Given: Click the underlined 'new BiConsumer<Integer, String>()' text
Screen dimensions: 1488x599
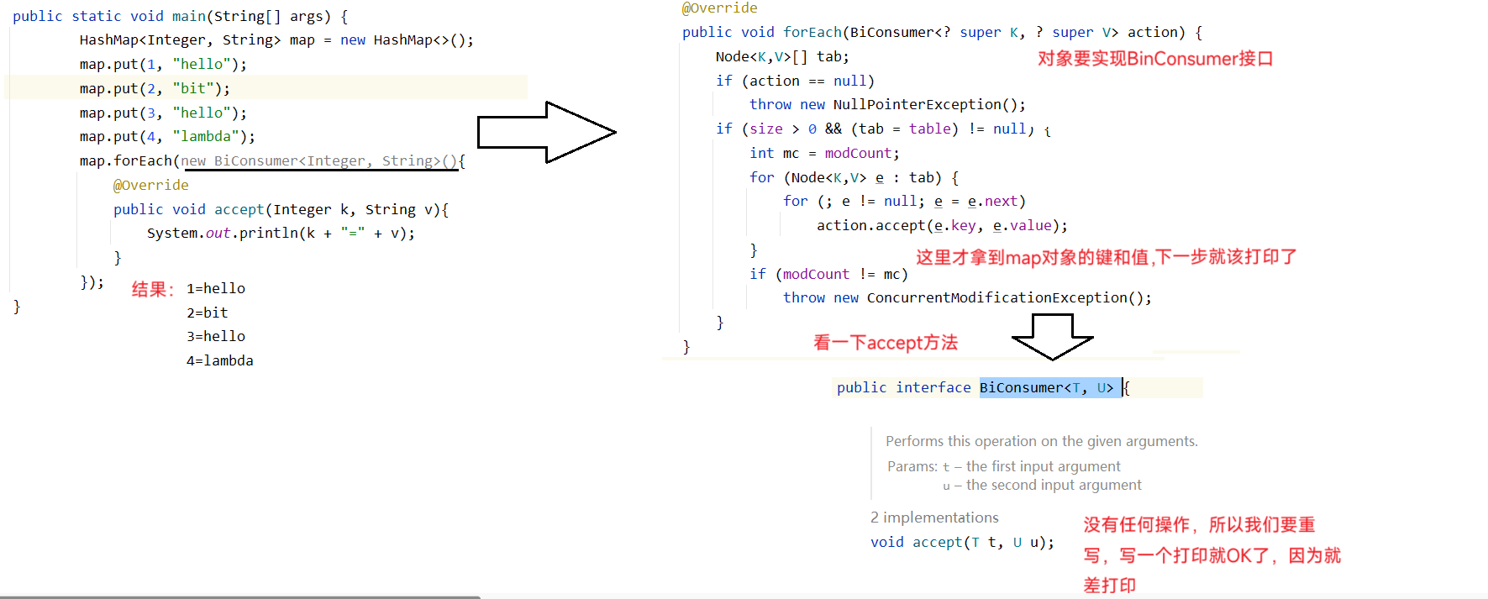Looking at the screenshot, I should point(319,161).
